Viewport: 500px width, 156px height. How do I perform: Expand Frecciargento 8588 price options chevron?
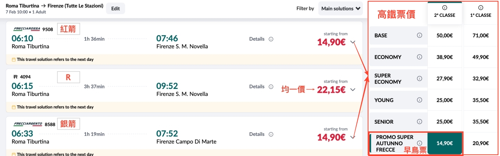[353, 137]
